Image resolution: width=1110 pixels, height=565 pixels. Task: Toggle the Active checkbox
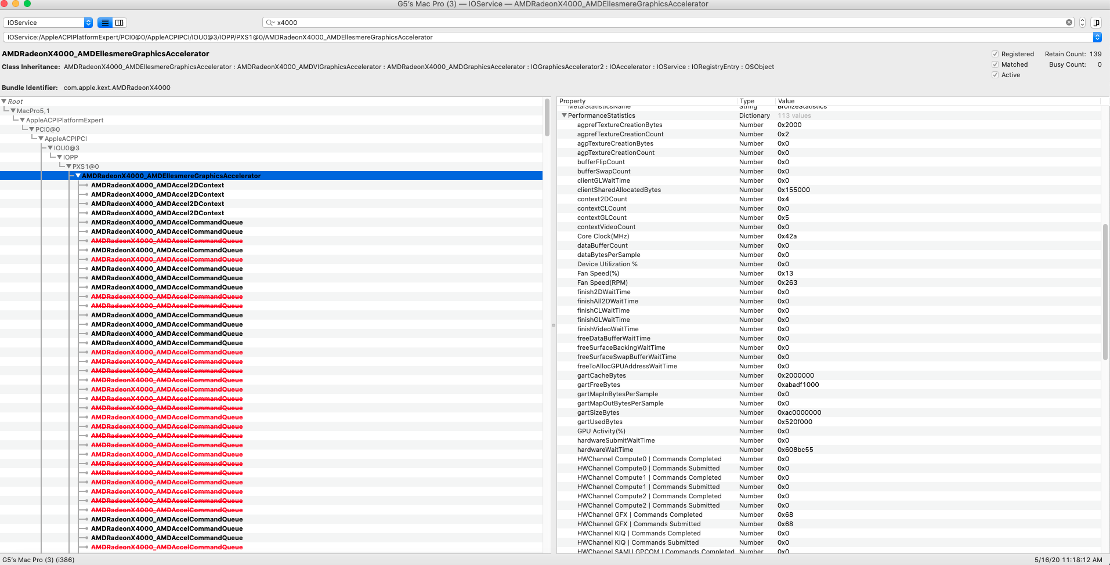(995, 75)
